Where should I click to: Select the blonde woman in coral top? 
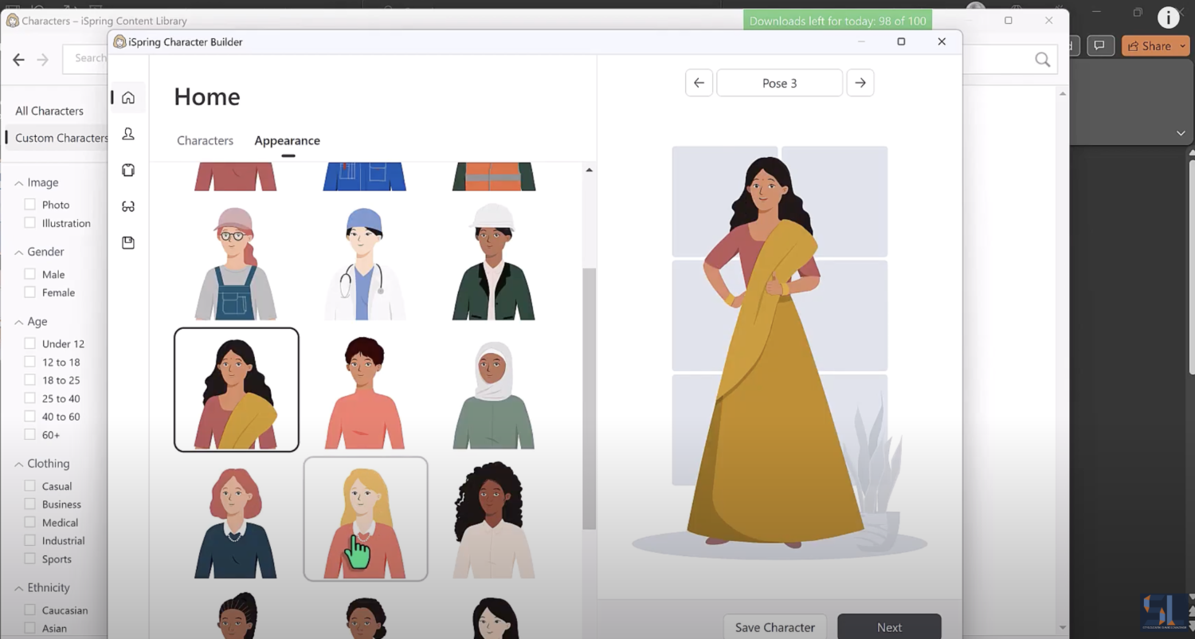(x=366, y=519)
